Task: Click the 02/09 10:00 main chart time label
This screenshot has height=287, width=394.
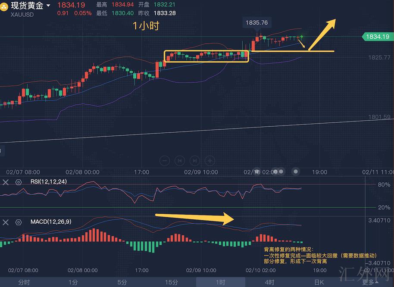Action: click(201, 172)
